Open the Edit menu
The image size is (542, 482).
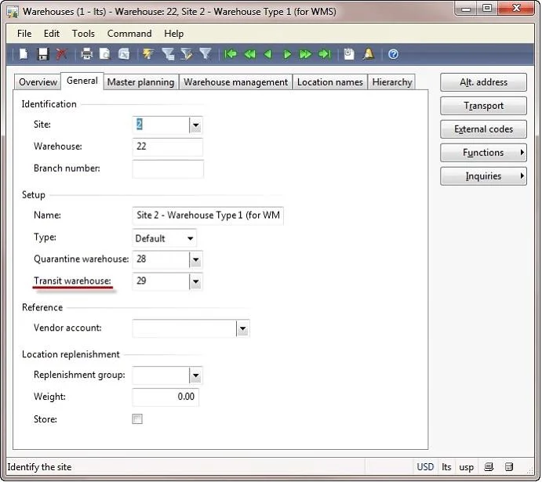click(x=52, y=34)
